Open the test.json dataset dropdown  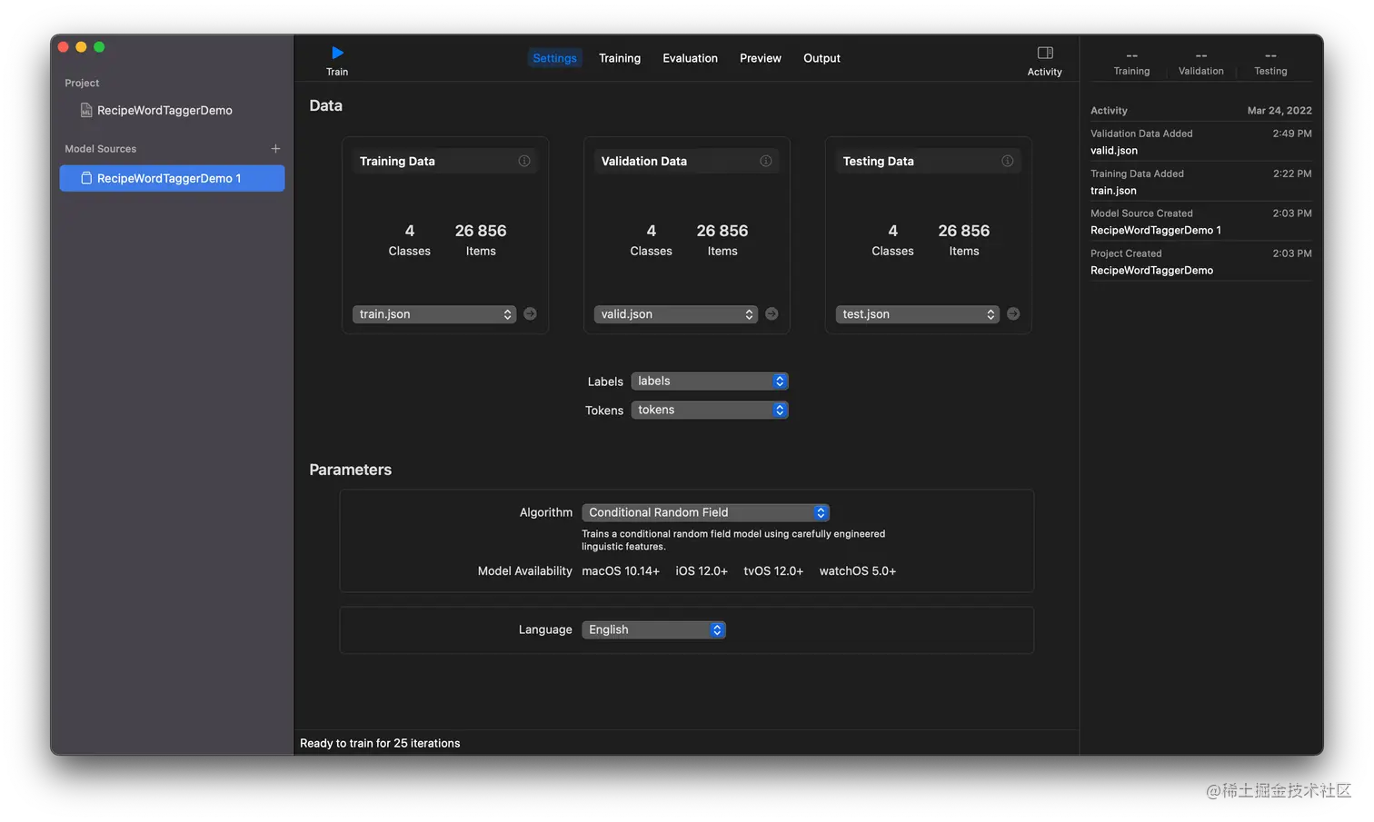coord(918,314)
